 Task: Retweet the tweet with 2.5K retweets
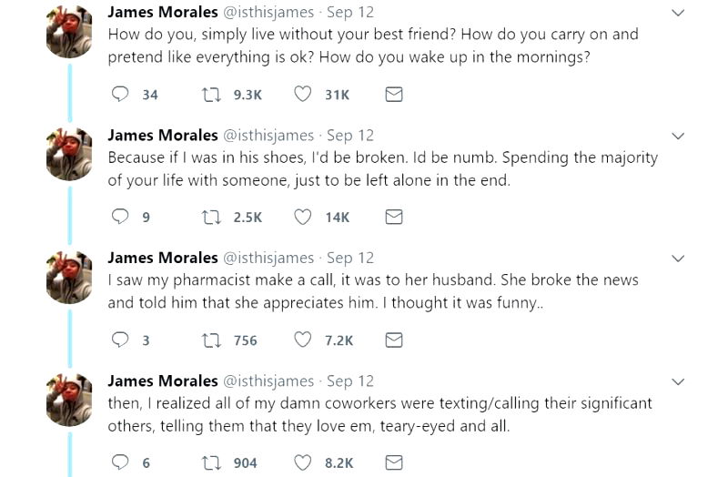click(211, 217)
